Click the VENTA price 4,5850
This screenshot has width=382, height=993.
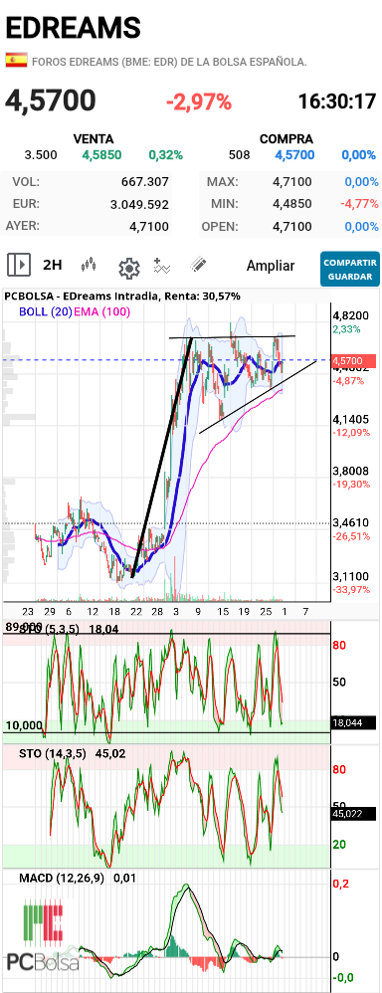pyautogui.click(x=101, y=155)
